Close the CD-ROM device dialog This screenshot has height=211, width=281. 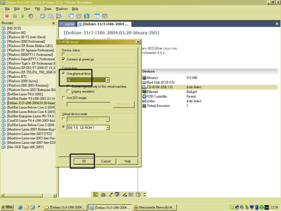[138, 42]
